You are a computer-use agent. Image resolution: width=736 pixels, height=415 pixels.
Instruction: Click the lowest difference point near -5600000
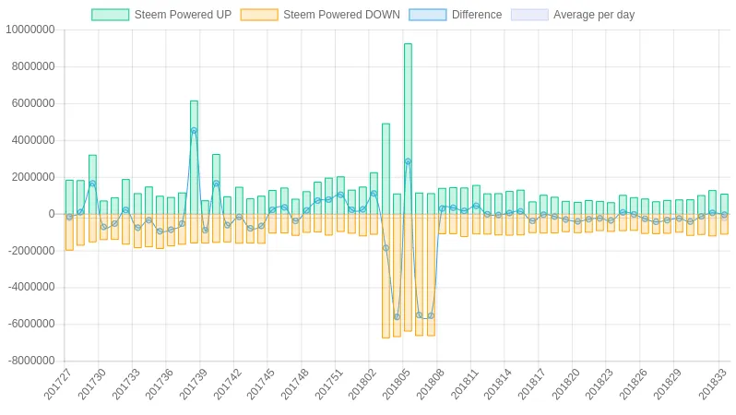pos(398,317)
